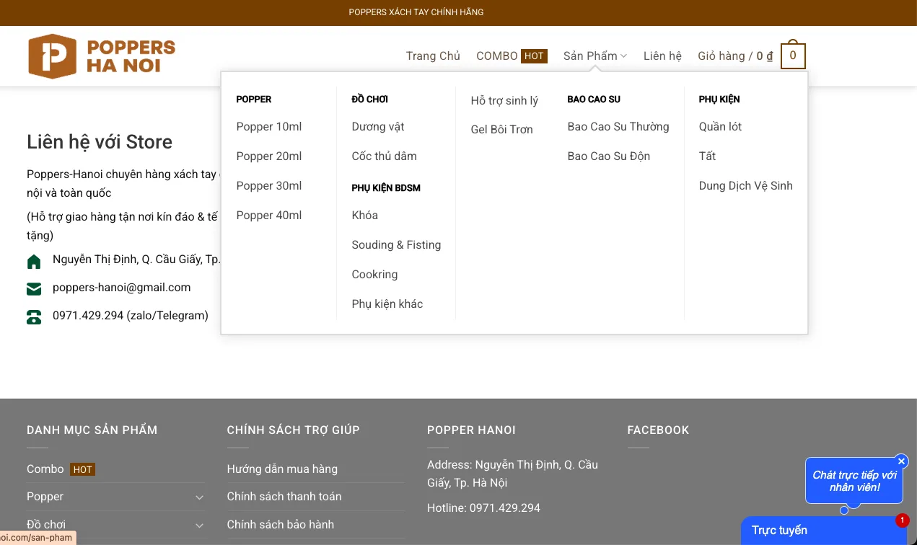The image size is (917, 545).
Task: Click the Chát trực tiếp chat bubble
Action: click(x=854, y=481)
